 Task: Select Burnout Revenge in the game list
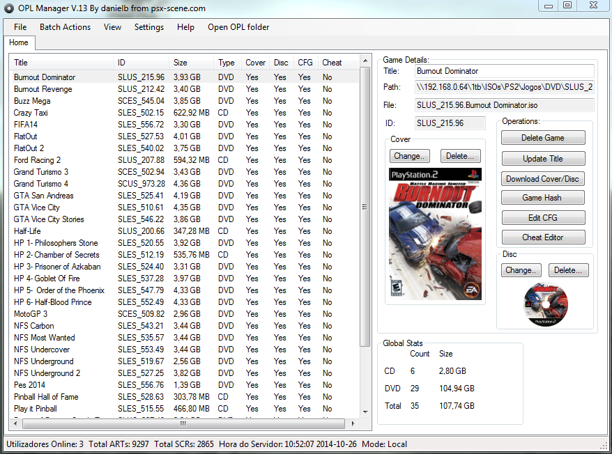coord(184,89)
